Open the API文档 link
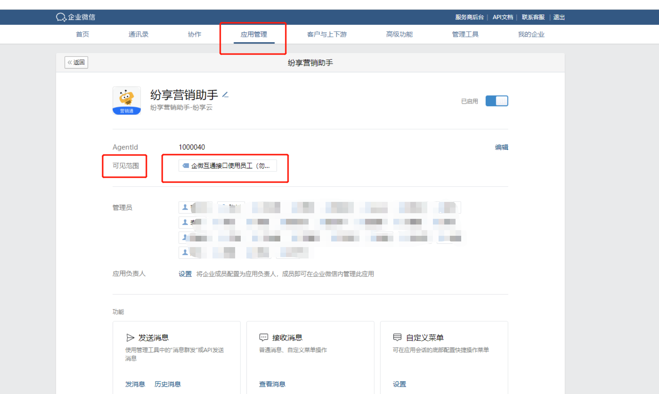 point(503,17)
